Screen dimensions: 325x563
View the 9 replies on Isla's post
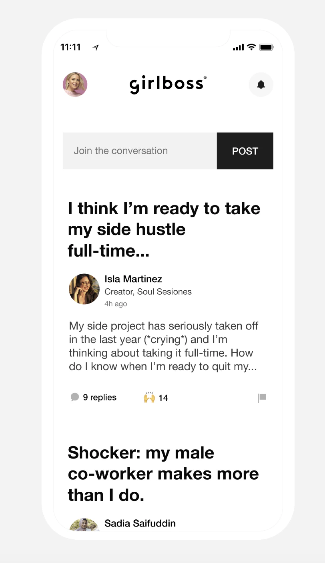pyautogui.click(x=99, y=397)
